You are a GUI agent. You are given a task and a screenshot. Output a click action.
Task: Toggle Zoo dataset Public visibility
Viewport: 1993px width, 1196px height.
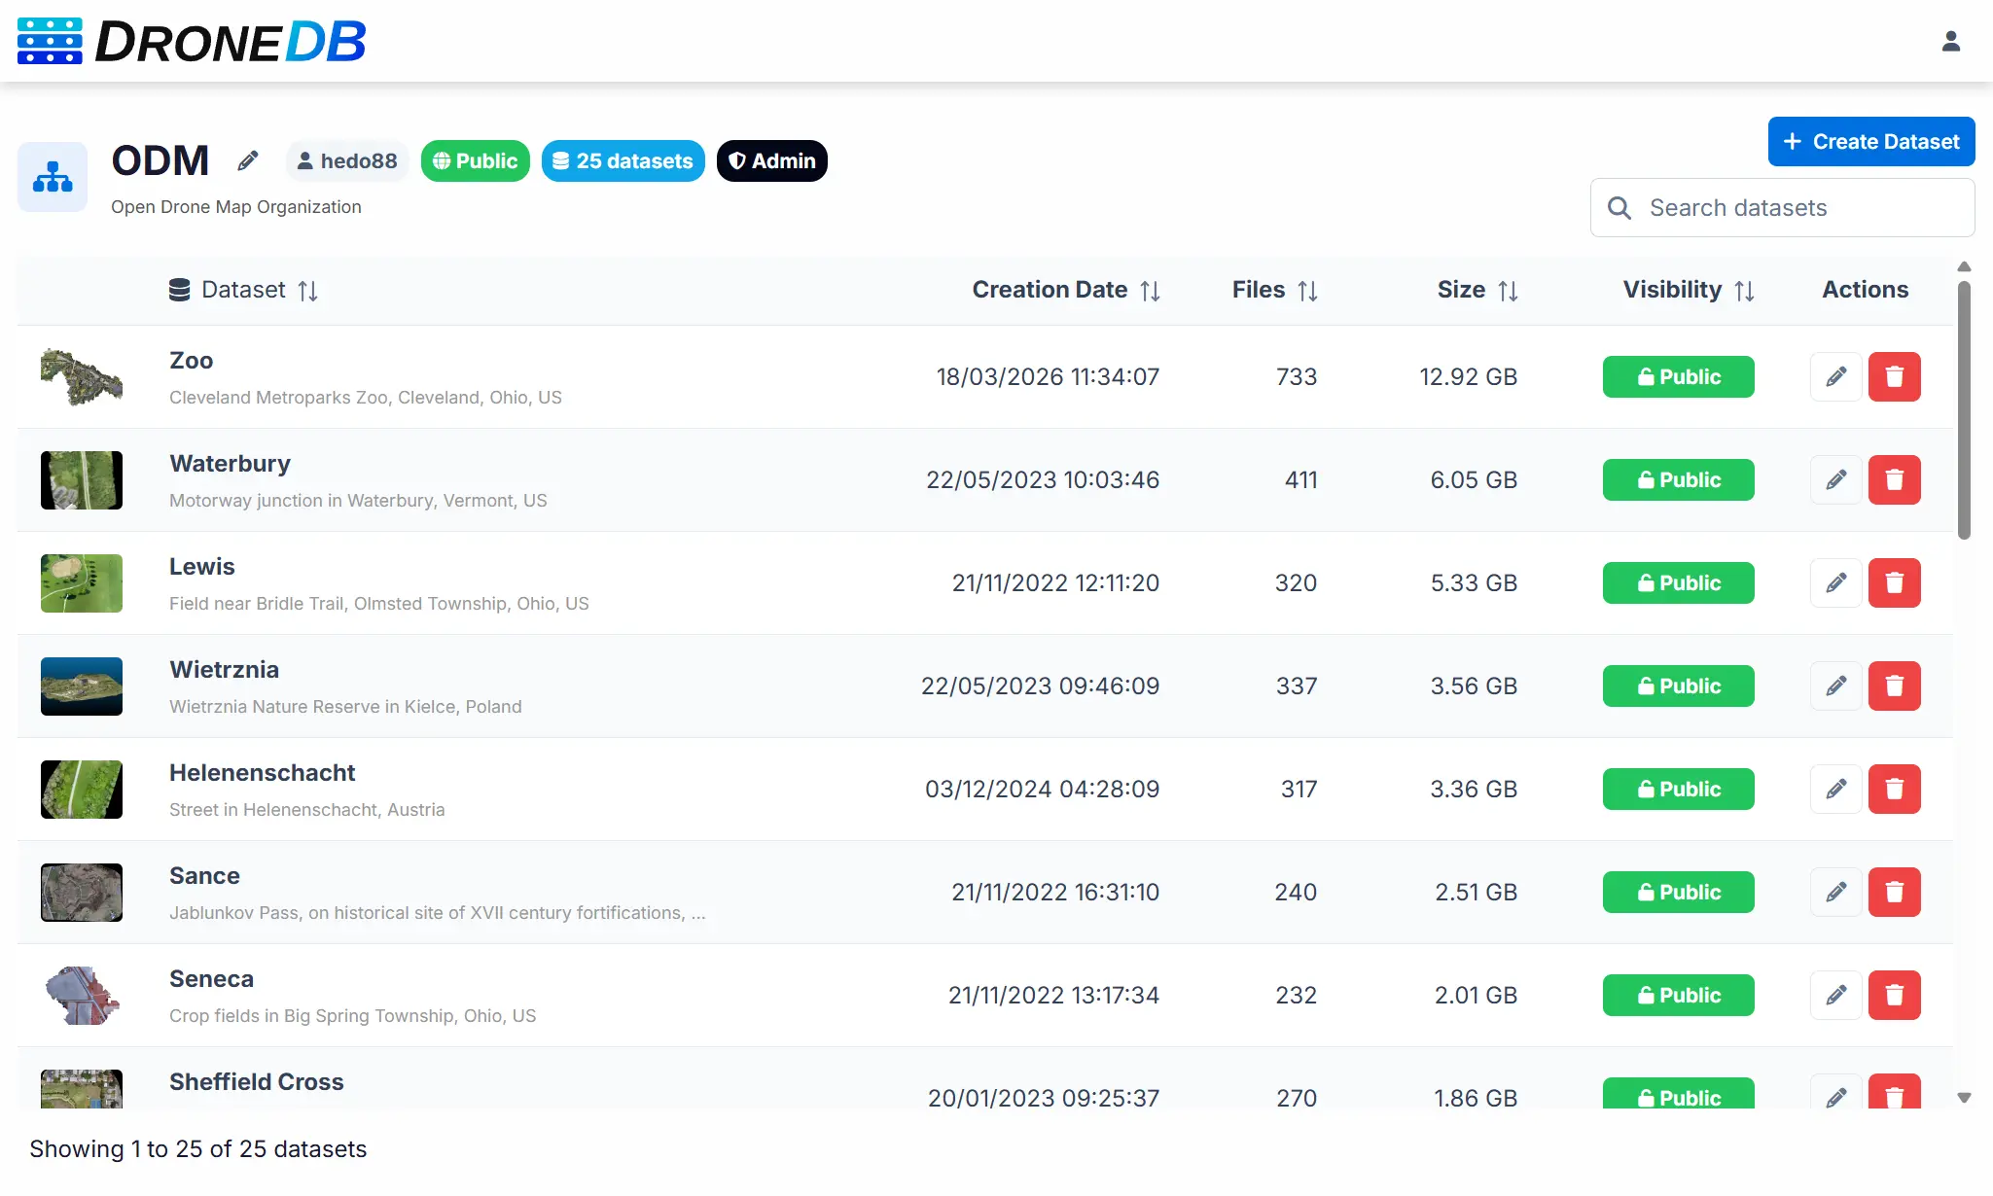1678,377
